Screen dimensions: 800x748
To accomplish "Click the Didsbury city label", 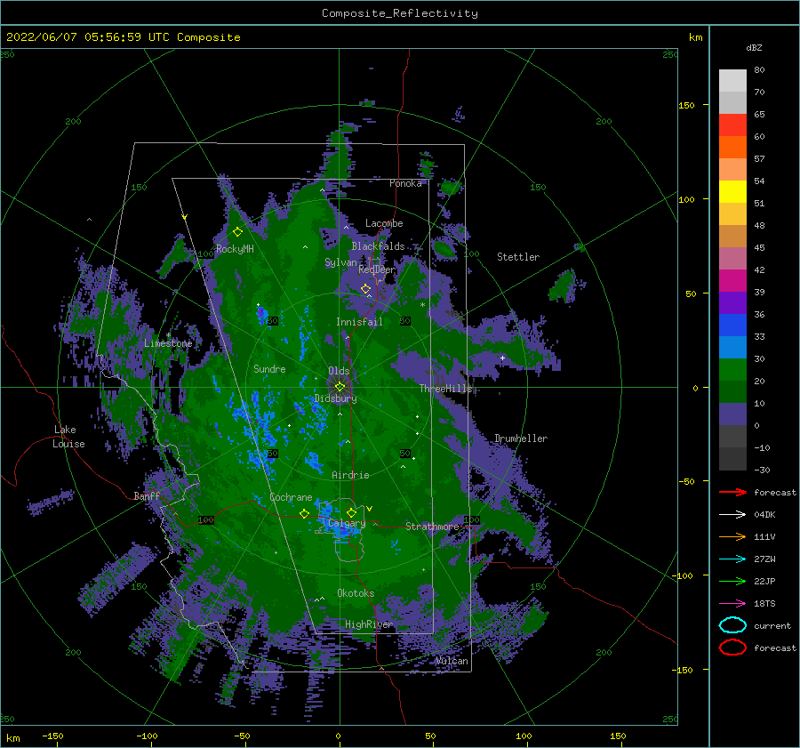I will (336, 398).
